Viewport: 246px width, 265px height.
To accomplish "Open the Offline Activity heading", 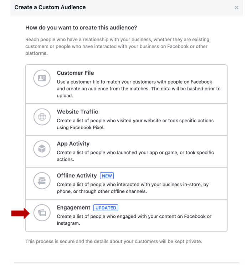I will 77,176.
